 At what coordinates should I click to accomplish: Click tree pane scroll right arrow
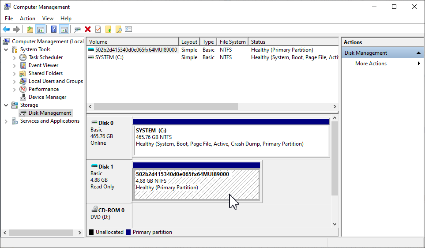[x=80, y=233]
